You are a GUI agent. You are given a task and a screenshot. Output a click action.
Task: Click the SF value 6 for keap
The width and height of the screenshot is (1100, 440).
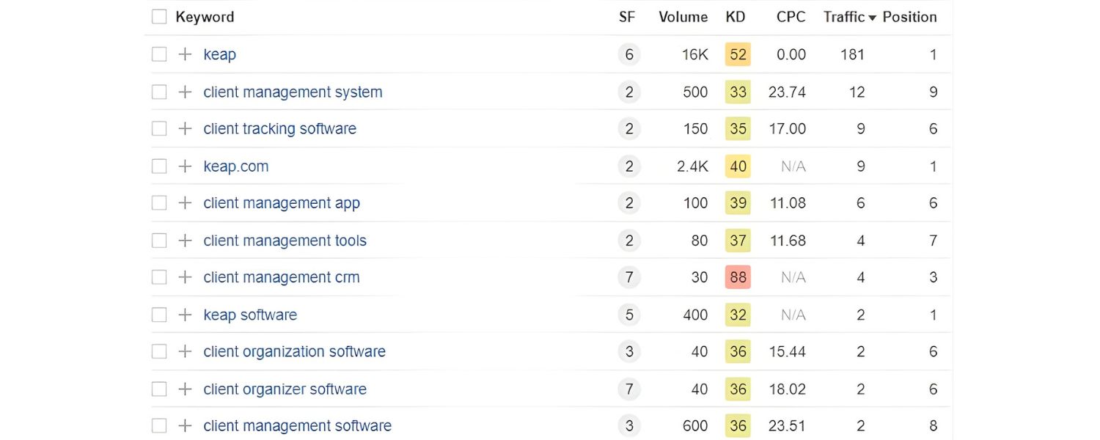(628, 54)
